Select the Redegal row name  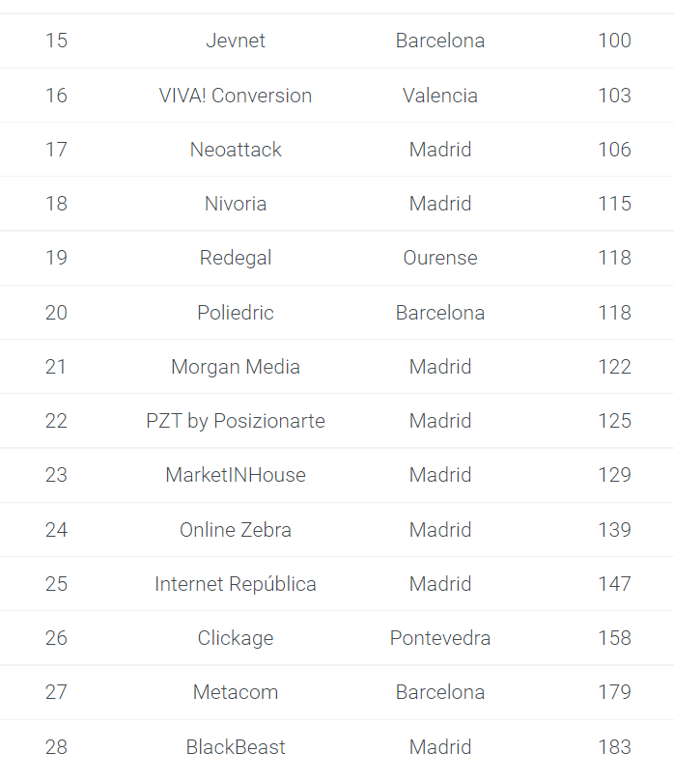pyautogui.click(x=236, y=258)
